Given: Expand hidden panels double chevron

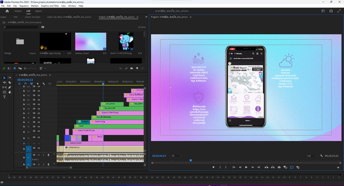Looking at the screenshot, I should [146, 17].
